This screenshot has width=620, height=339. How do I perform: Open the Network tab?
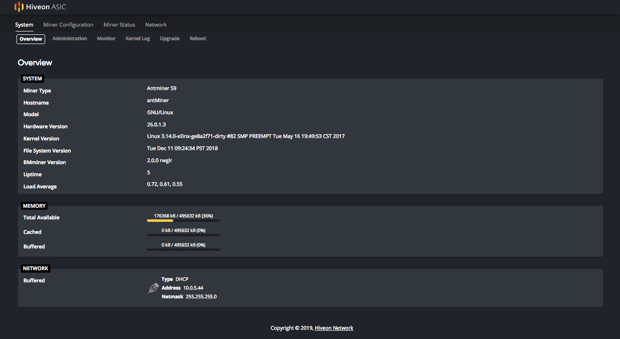click(x=156, y=25)
